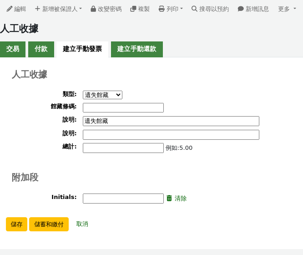Switch to the 付款 tab

coord(41,49)
